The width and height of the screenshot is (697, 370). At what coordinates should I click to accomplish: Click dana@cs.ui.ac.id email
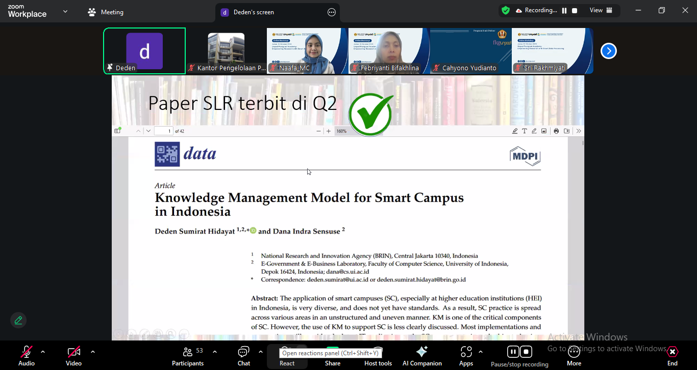(347, 272)
